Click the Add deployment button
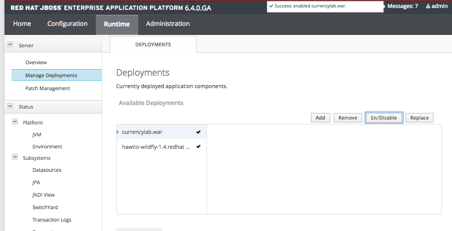The image size is (452, 231). click(320, 117)
